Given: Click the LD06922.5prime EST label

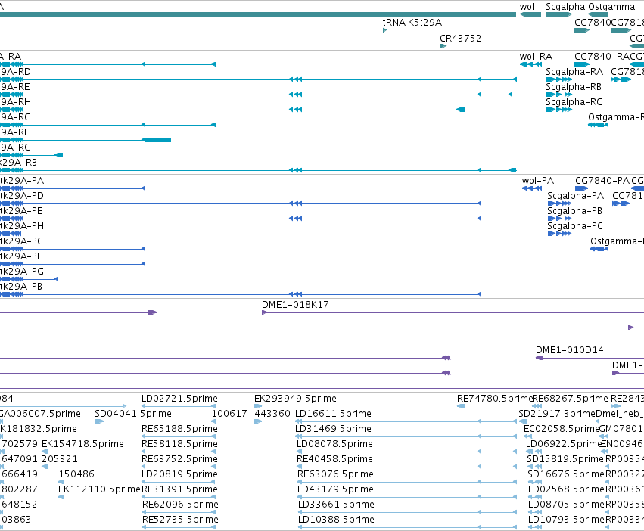Looking at the screenshot, I should tap(564, 444).
